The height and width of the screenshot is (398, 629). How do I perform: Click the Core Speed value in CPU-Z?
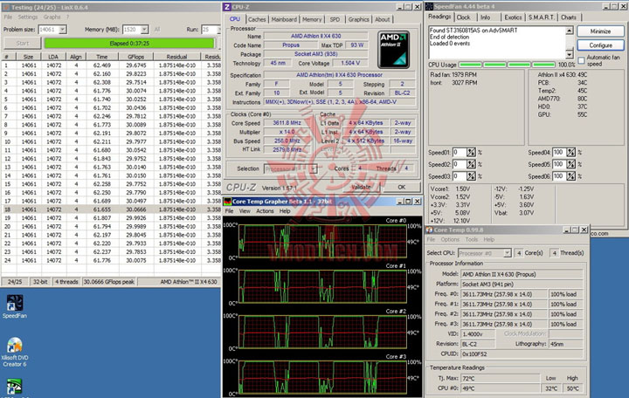tap(287, 123)
